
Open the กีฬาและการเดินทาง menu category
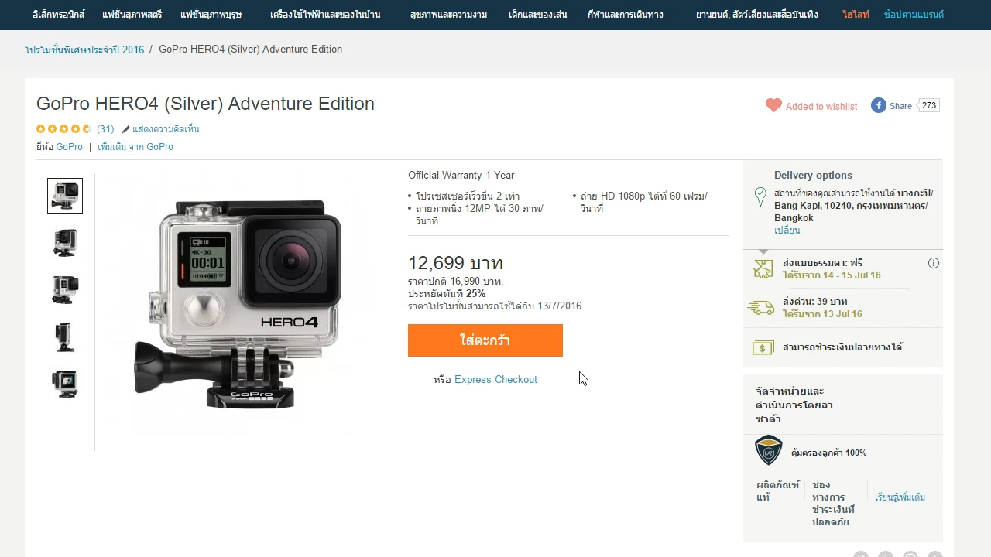[626, 15]
